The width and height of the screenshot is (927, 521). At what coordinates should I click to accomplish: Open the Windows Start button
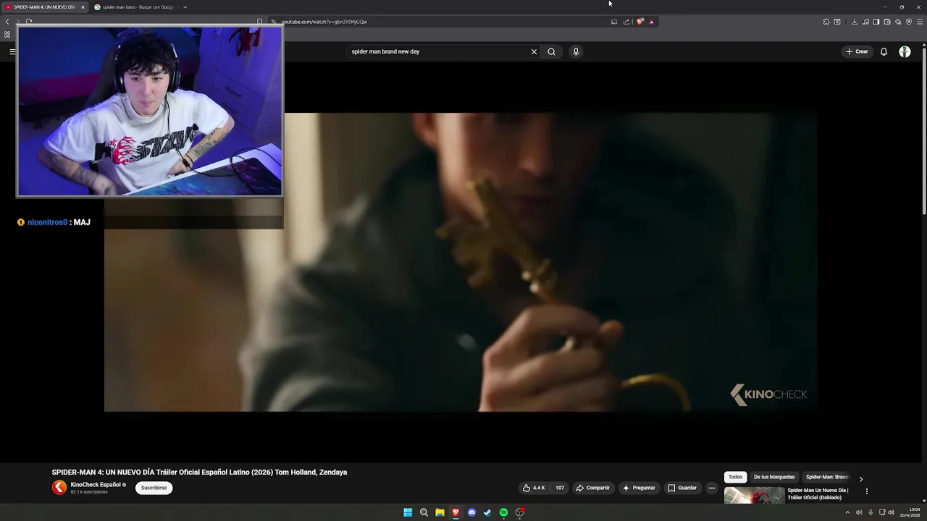point(408,512)
